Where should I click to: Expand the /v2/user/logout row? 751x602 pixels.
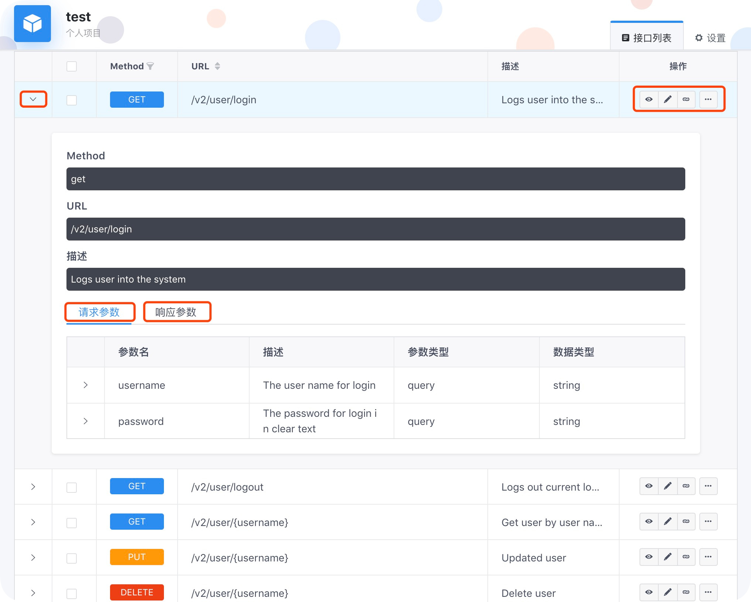(x=33, y=486)
